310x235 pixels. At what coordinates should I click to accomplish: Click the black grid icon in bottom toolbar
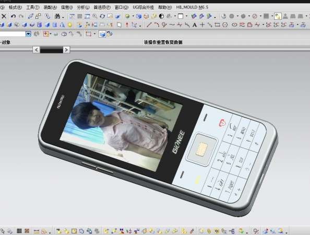pyautogui.click(x=19, y=231)
